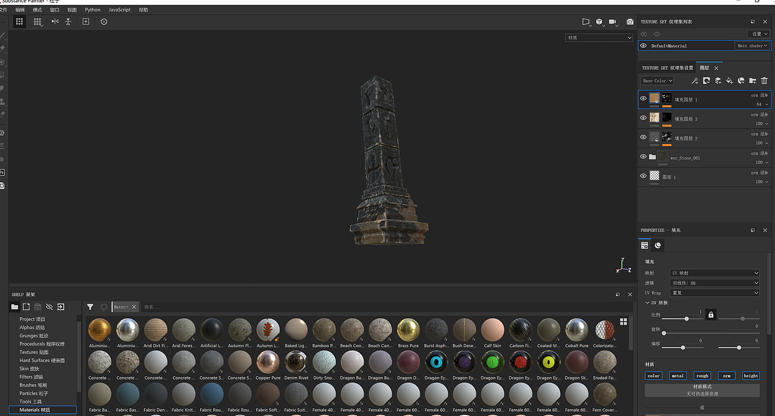Image resolution: width=775 pixels, height=416 pixels.
Task: Delete the selected layer with trash icon
Action: point(764,80)
